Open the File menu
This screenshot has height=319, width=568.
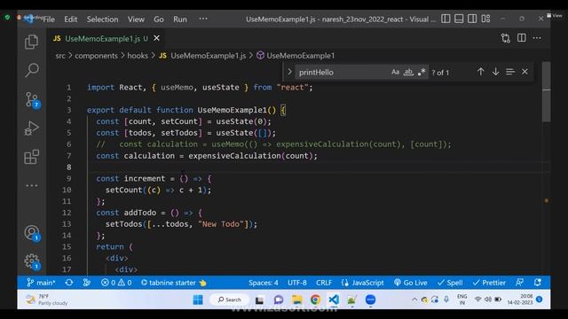tap(49, 19)
